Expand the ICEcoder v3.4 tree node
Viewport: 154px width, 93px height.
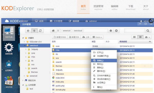[x=24, y=42]
